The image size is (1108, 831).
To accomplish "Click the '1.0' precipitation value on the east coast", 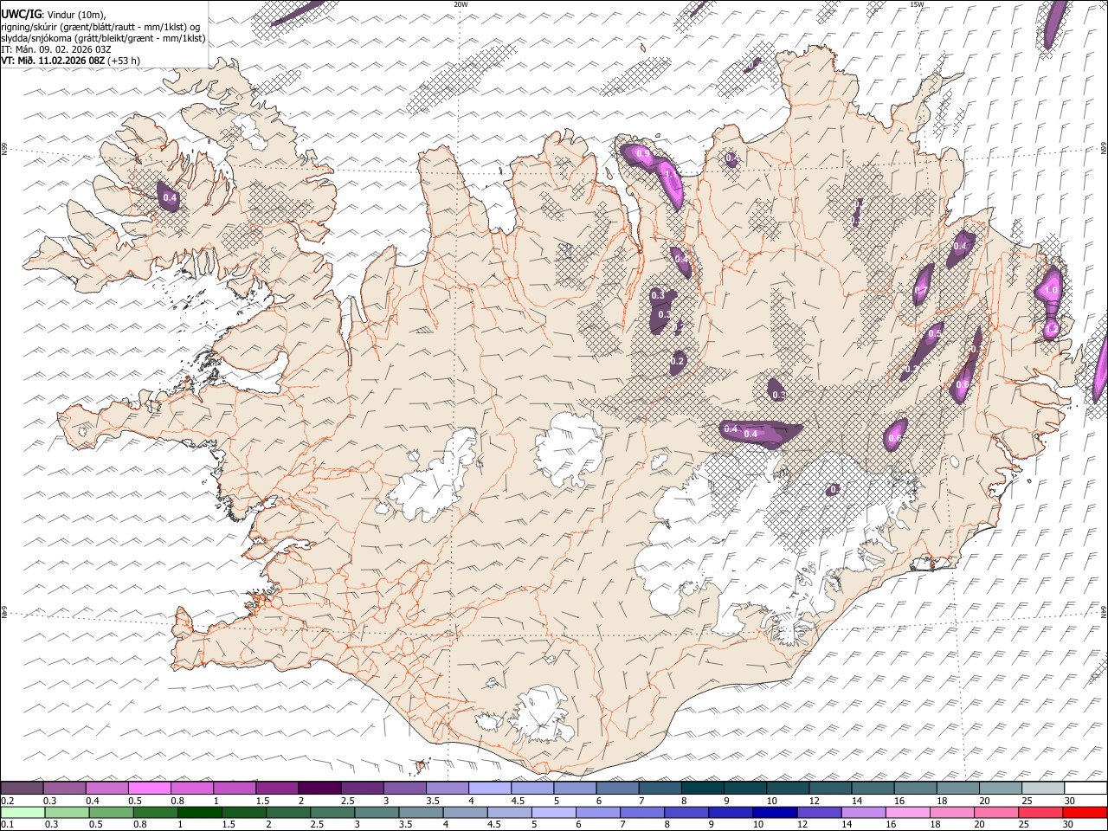I will [1052, 290].
